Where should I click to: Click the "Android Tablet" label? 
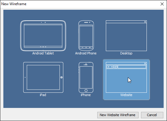[43, 53]
